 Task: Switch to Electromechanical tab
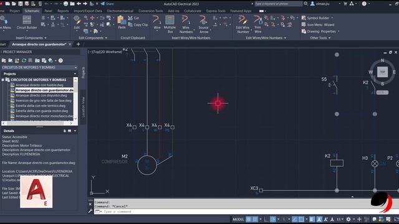120,11
